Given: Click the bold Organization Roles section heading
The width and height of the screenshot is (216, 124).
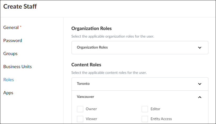Looking at the screenshot, I should tap(91, 28).
